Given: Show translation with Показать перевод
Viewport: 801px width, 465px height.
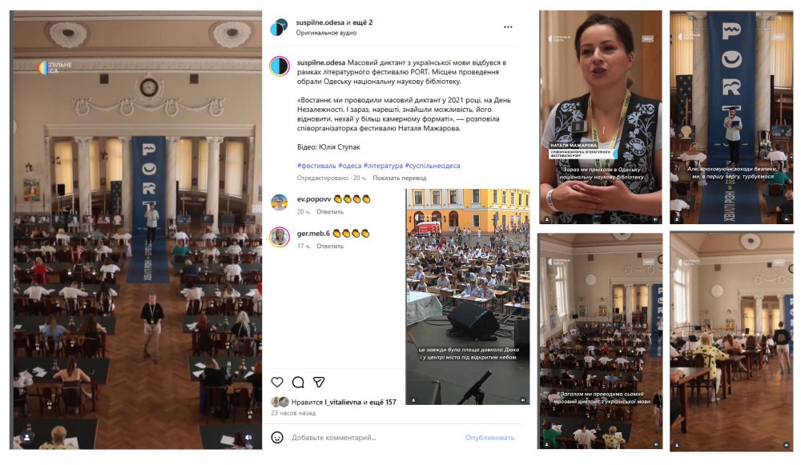Looking at the screenshot, I should pyautogui.click(x=399, y=178).
